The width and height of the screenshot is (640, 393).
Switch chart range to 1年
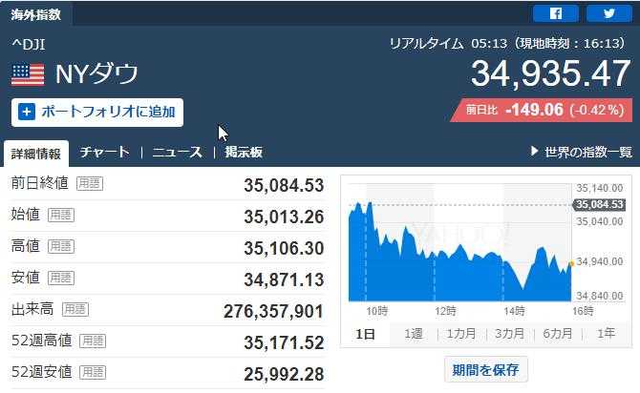606,334
